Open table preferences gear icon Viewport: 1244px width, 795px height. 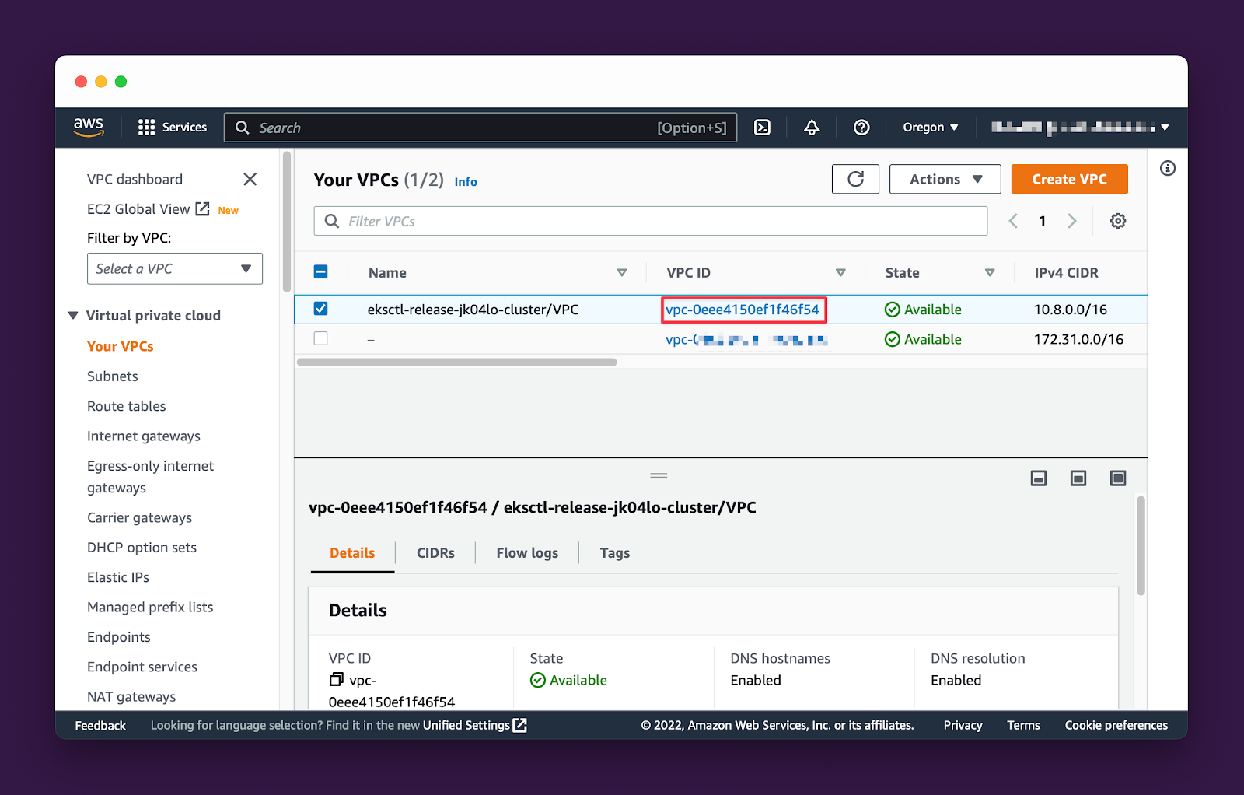(1118, 221)
